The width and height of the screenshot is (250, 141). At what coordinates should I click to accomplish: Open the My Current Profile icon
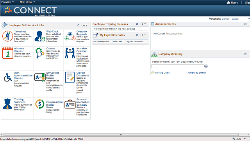coord(40,77)
